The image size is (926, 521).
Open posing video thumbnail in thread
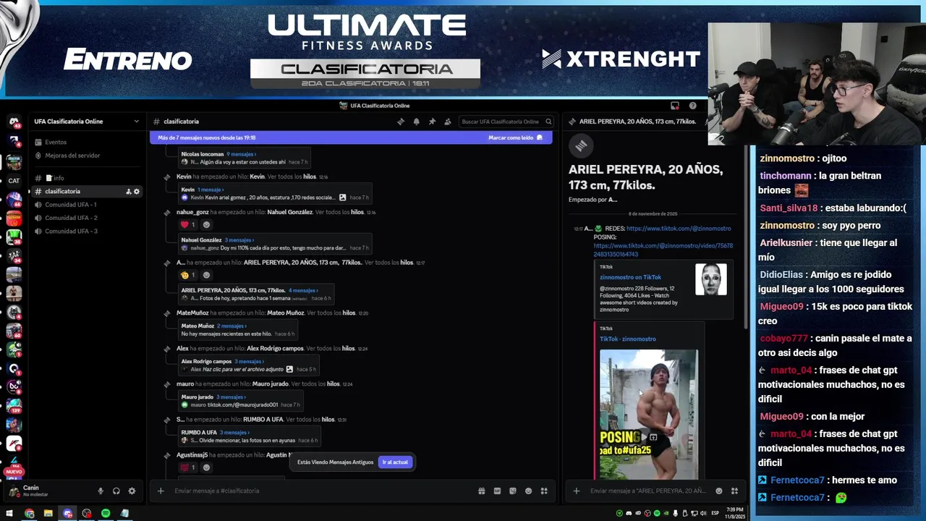(x=649, y=415)
